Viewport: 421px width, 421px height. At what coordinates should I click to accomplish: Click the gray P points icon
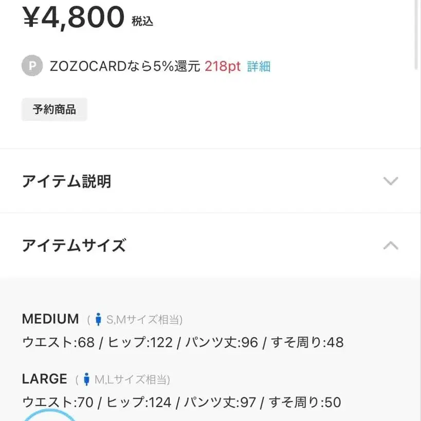[32, 66]
